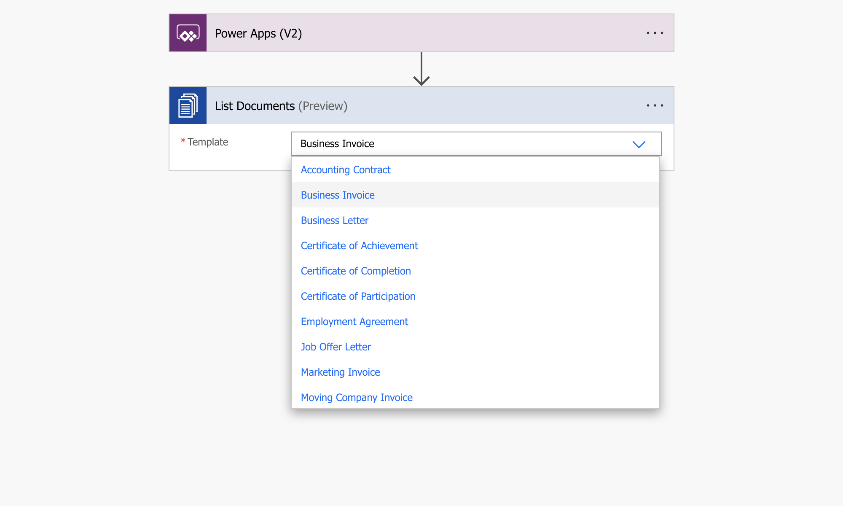Select Business Letter template option
843x506 pixels.
pos(334,220)
